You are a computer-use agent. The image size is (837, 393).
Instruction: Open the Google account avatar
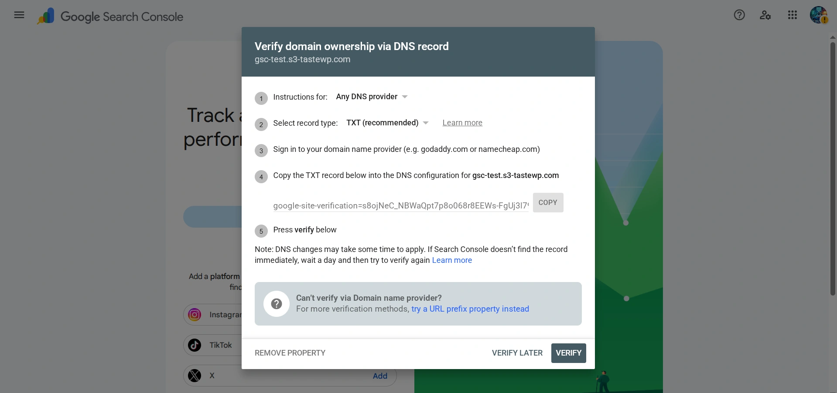[819, 15]
